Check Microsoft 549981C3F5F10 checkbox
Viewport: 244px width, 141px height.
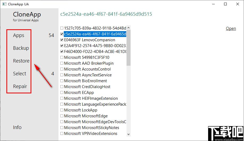tap(62, 57)
